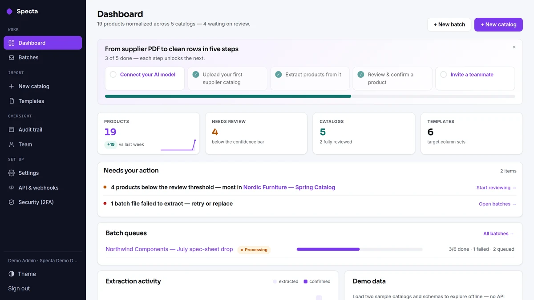The width and height of the screenshot is (534, 300).
Task: Click the empty circle on Invite a teammate
Action: 444,75
